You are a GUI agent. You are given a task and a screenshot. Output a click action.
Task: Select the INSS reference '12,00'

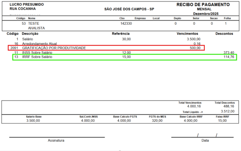[x=126, y=52]
